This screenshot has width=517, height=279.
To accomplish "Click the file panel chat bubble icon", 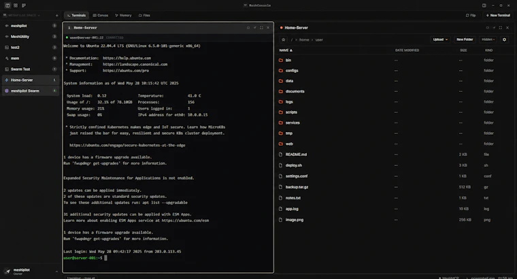I will (x=487, y=28).
